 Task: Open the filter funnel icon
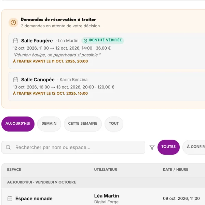click(x=152, y=147)
